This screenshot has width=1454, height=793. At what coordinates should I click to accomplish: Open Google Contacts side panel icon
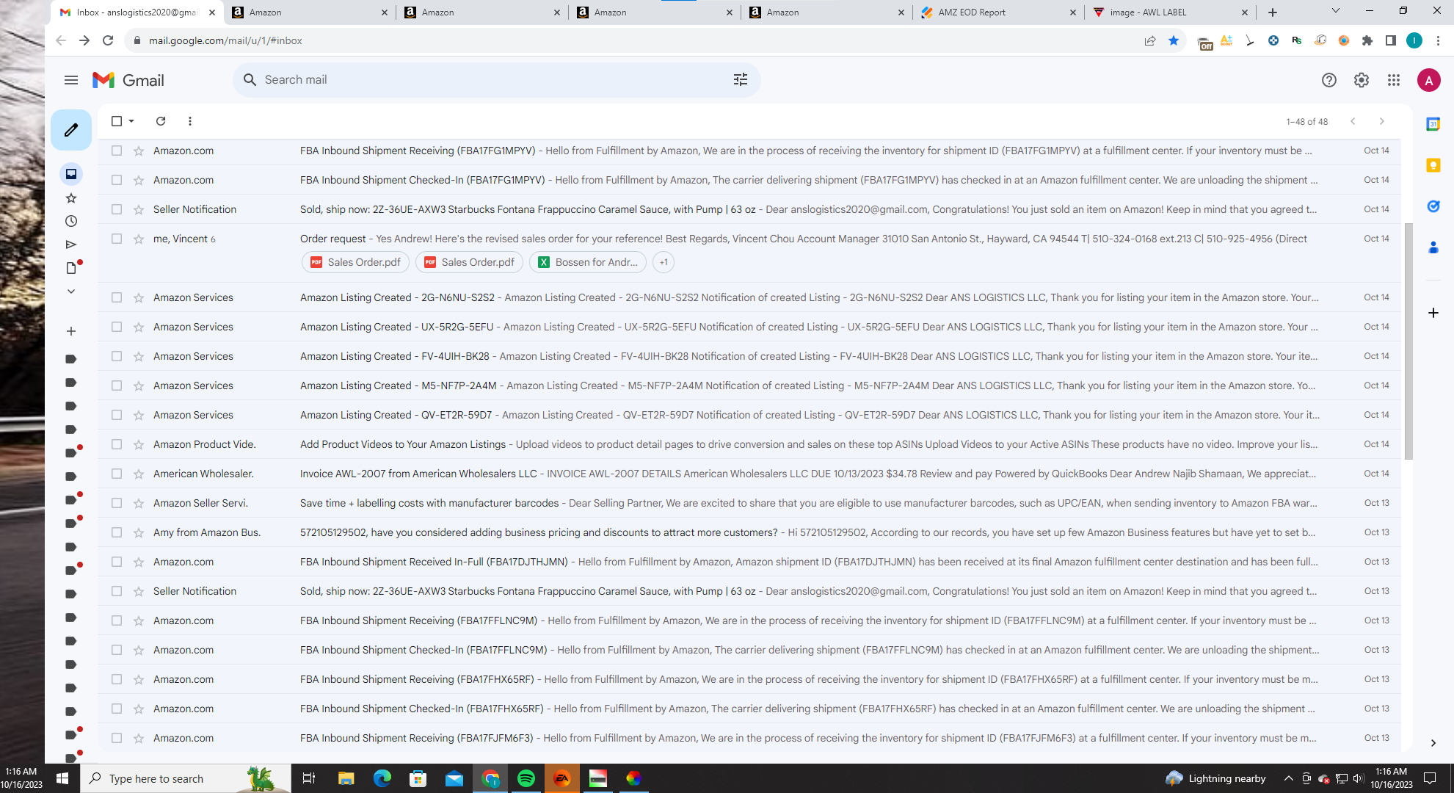coord(1433,247)
